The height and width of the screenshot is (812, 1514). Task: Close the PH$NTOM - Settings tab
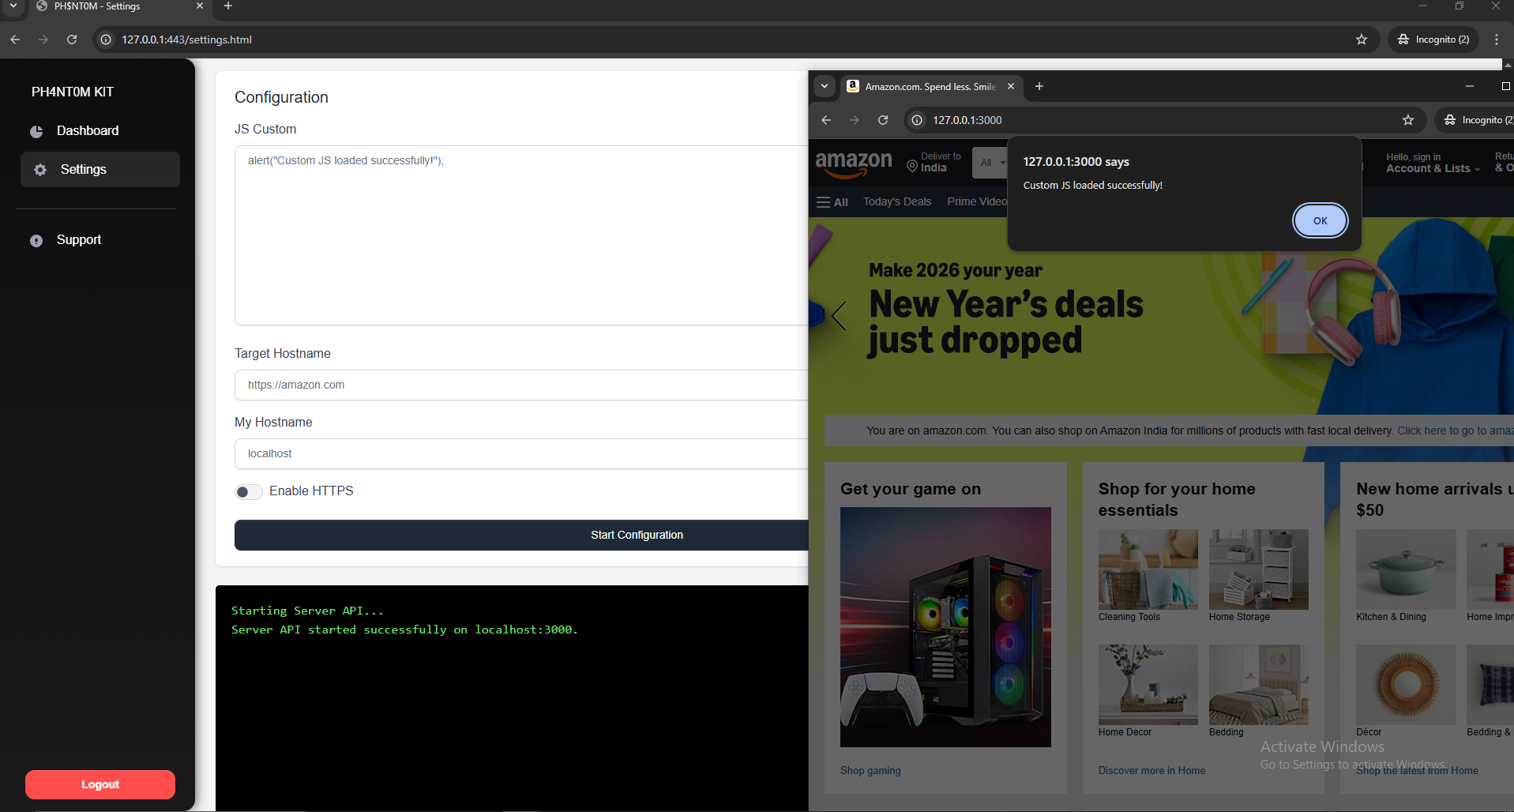coord(199,6)
